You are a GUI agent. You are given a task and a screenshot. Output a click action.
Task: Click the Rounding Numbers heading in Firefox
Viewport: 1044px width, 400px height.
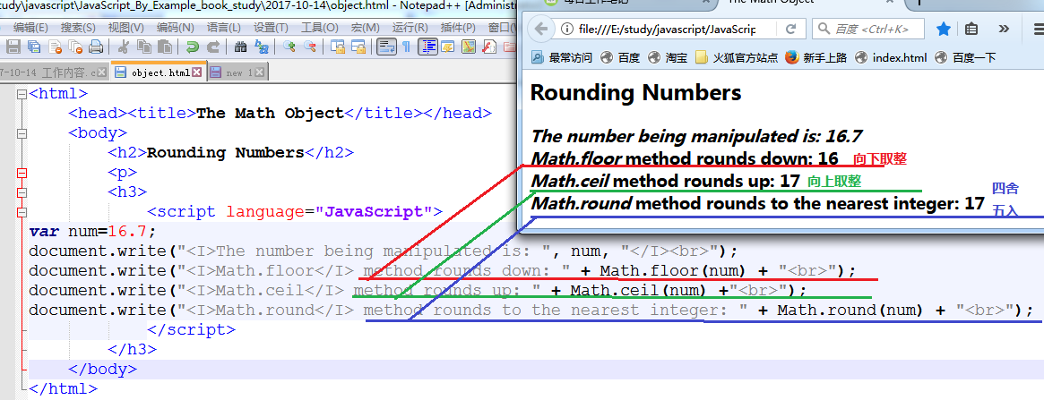636,92
